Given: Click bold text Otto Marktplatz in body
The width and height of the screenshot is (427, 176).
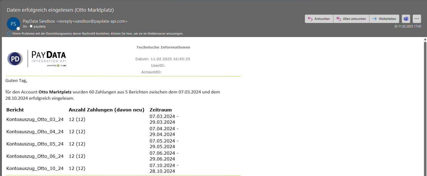Looking at the screenshot, I should 55,92.
